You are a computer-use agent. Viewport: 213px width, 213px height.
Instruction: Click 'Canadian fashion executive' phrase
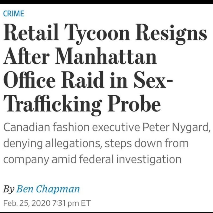click(72, 127)
